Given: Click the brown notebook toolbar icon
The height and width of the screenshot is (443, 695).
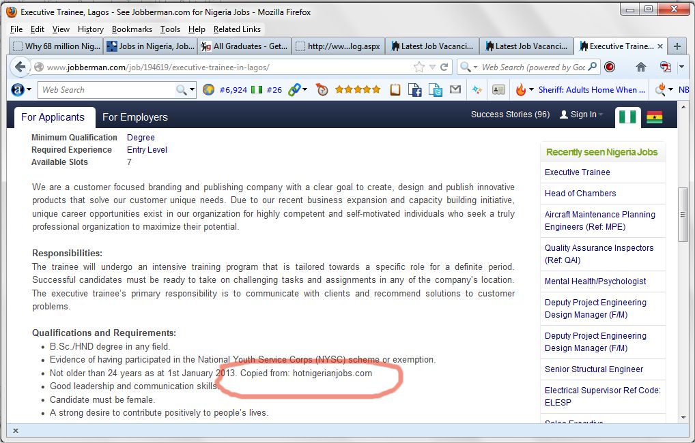Looking at the screenshot, I should [x=395, y=90].
